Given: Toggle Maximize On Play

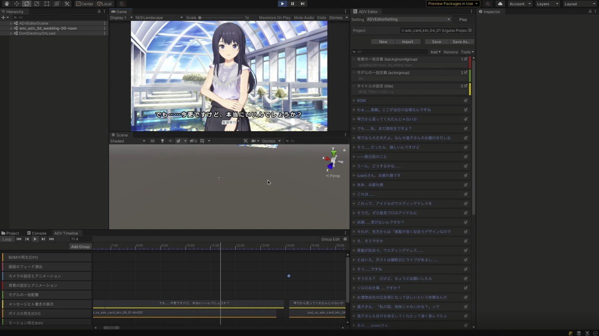Looking at the screenshot, I should 275,17.
